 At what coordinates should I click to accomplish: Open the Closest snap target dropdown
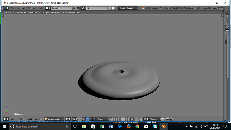155,119
